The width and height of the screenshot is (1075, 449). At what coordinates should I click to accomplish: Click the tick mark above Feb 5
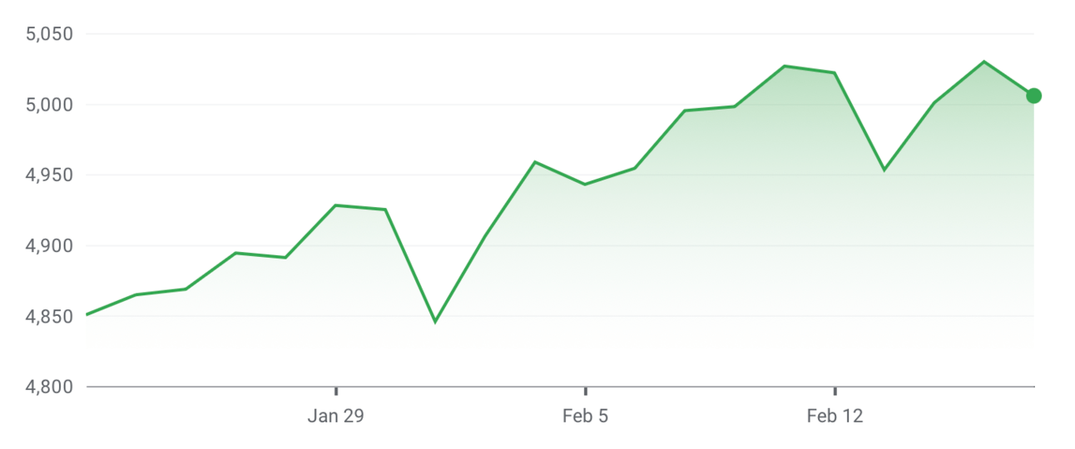click(586, 391)
